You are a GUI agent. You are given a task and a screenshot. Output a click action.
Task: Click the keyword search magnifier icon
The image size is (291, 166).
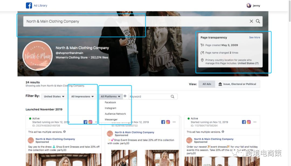(x=172, y=97)
